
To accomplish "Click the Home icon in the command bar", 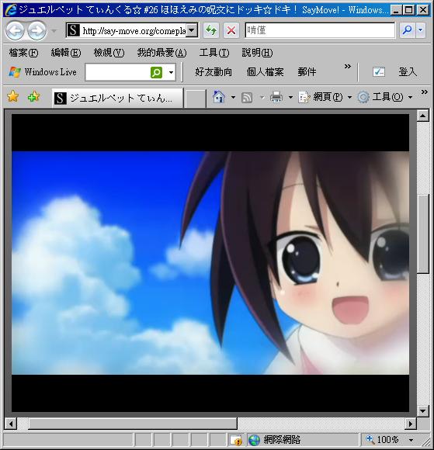I will click(219, 97).
